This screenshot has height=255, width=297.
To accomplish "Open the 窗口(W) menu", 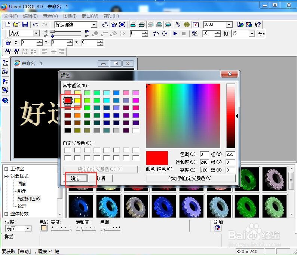I will click(x=90, y=16).
